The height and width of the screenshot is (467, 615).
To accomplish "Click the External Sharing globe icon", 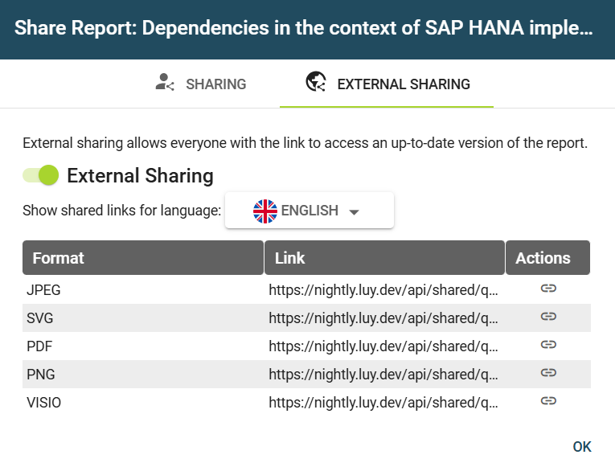I will [x=316, y=83].
